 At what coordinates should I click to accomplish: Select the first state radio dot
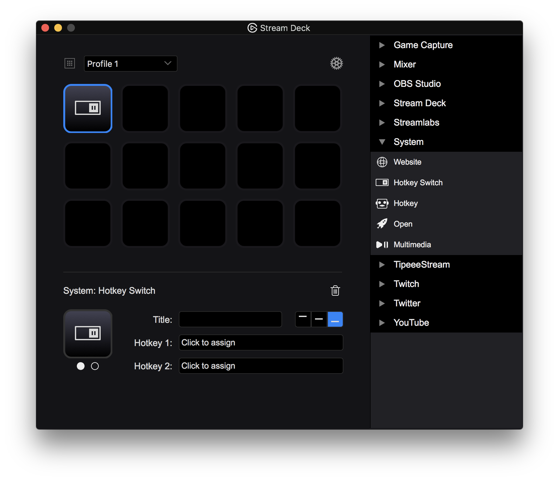pyautogui.click(x=81, y=366)
